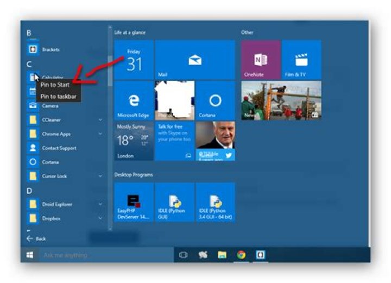391x283 pixels.
Task: Click the scroll down arrow of app list
Action: coord(110,229)
